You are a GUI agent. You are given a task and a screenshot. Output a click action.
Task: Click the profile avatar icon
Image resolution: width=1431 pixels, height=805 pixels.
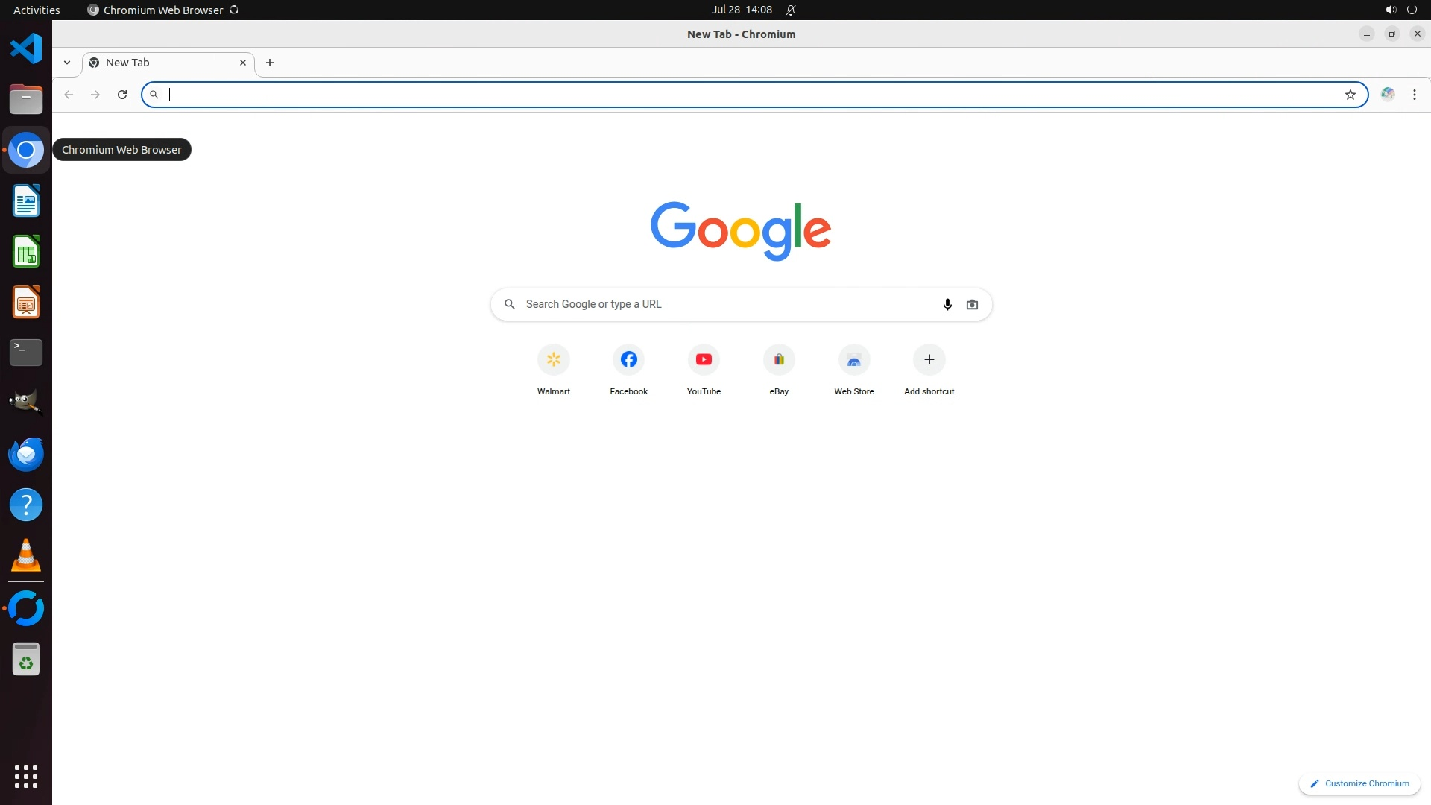(x=1388, y=95)
